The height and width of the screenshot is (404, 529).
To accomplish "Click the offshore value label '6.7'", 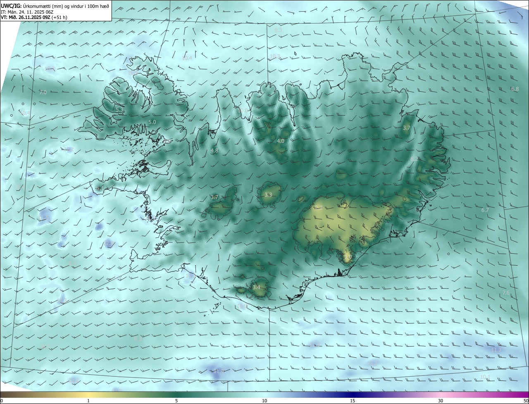I will tap(485, 210).
